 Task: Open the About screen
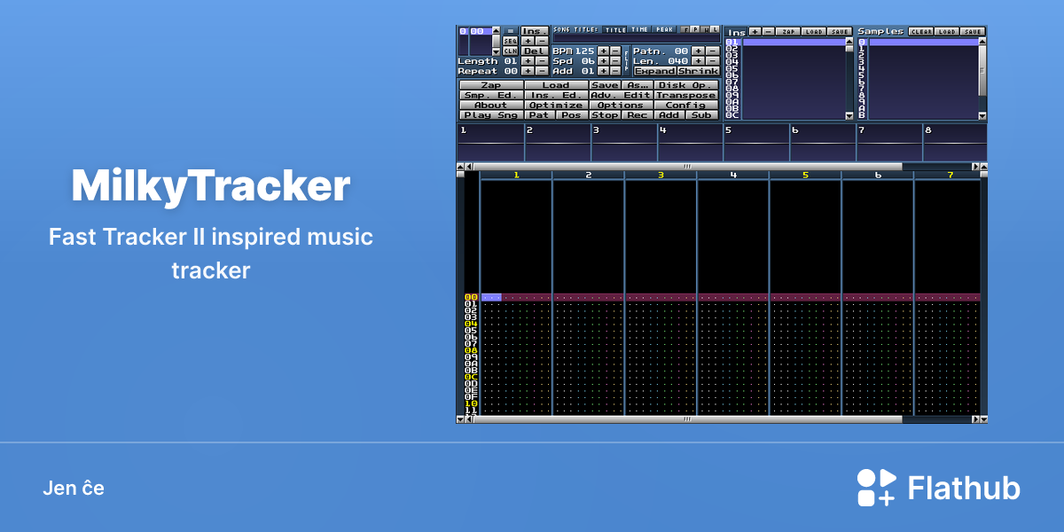coord(491,105)
